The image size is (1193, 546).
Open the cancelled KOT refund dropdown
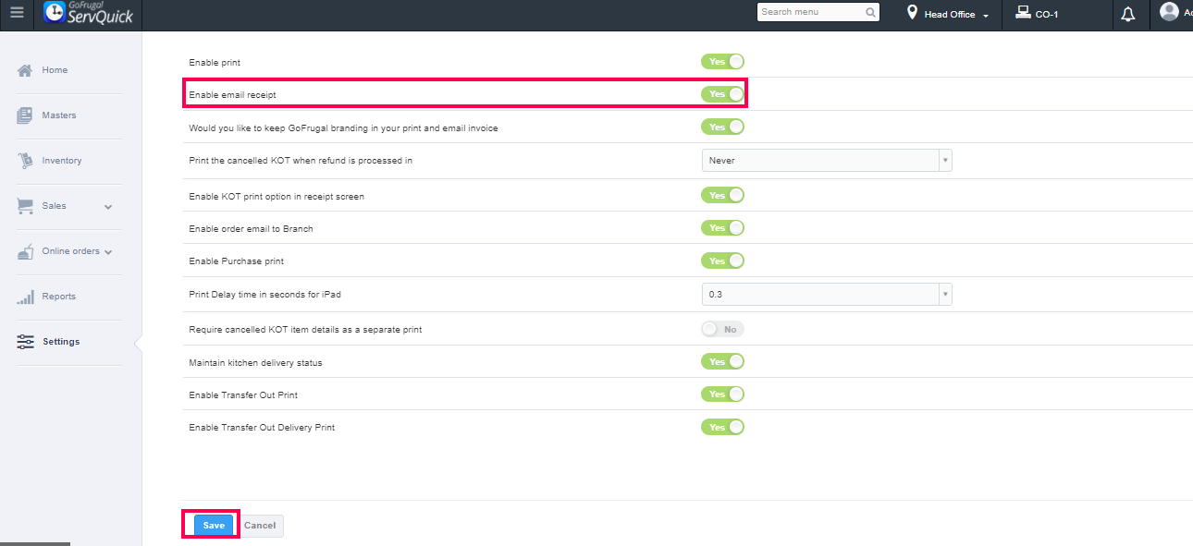(826, 161)
